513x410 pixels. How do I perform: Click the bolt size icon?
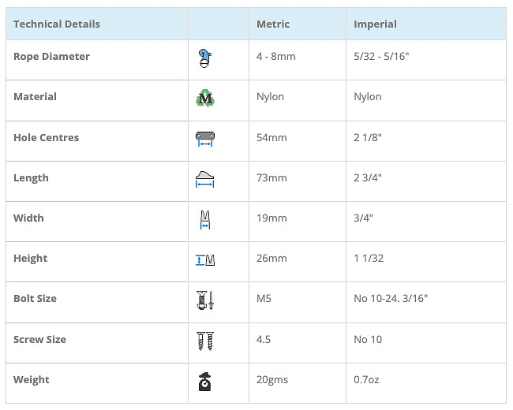pos(205,300)
